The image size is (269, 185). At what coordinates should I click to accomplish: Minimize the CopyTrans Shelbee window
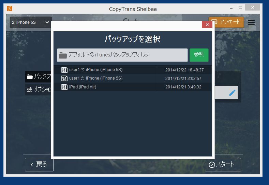pyautogui.click(x=231, y=8)
